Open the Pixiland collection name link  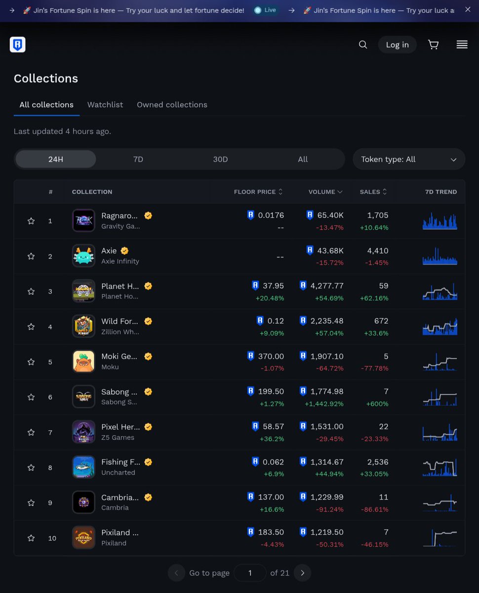point(120,532)
